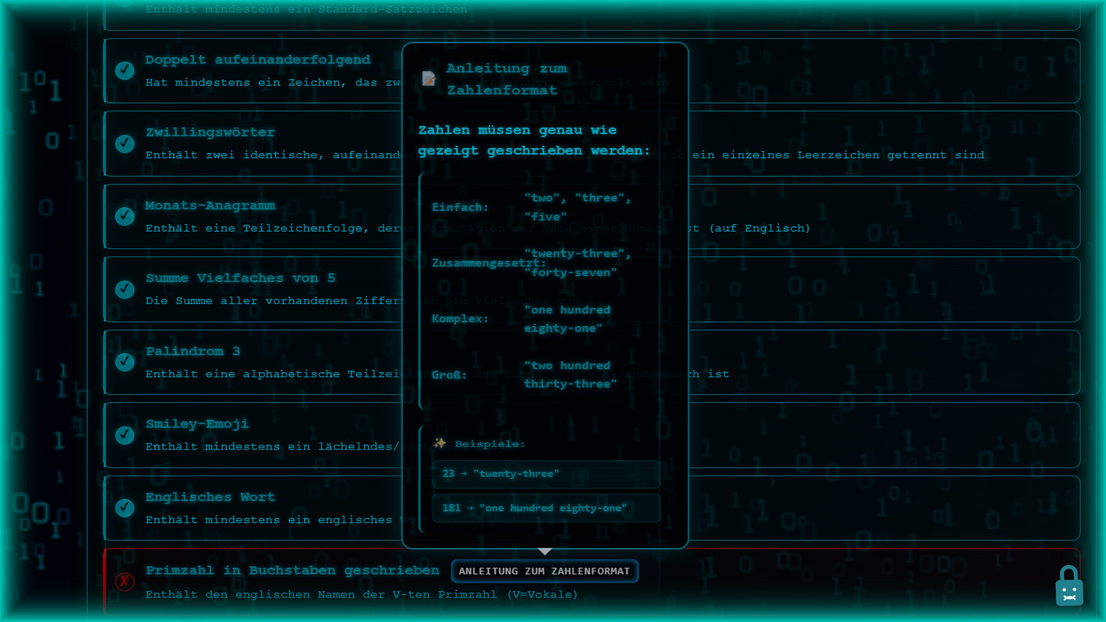Click the Smiley-Emoji rule checkmark
The height and width of the screenshot is (622, 1106).
(x=124, y=435)
